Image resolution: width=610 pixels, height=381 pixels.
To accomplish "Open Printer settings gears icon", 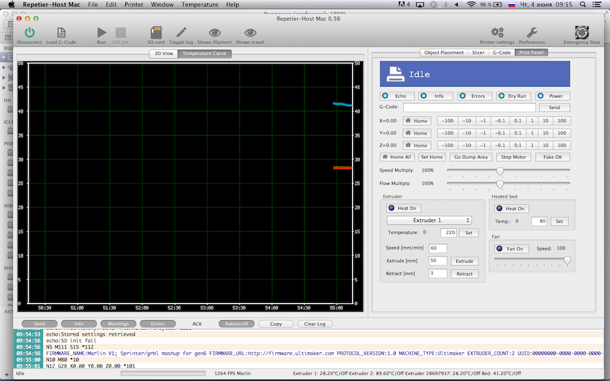I will point(497,33).
